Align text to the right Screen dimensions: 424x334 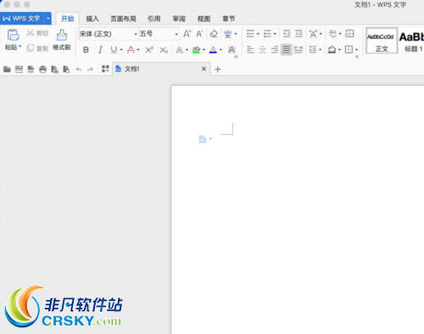(275, 50)
